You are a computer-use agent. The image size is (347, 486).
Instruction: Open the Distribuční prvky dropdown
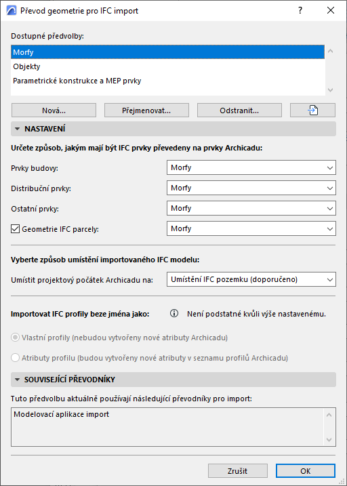251,188
